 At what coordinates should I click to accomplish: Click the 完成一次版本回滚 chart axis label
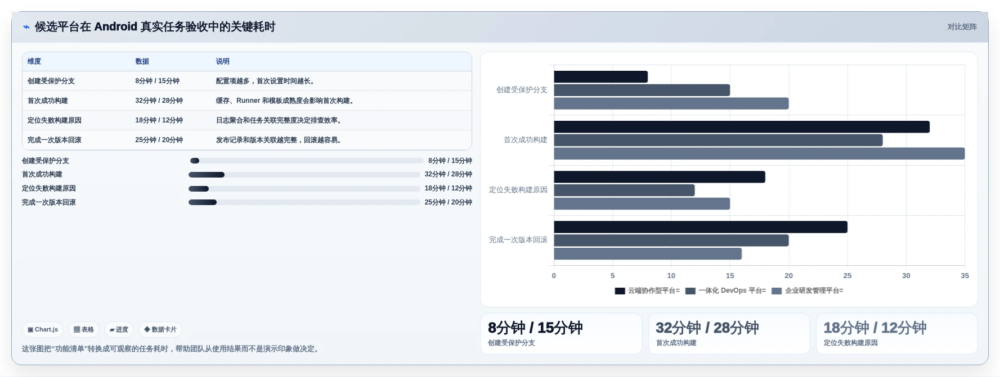point(518,240)
